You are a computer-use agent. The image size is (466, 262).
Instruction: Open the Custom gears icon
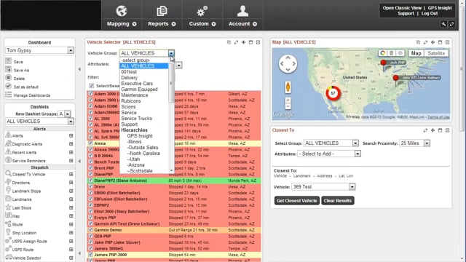(202, 12)
